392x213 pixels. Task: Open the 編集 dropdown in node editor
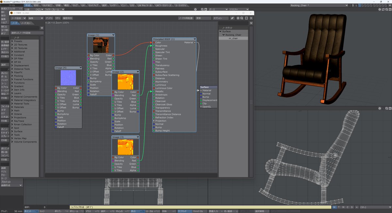(36, 18)
